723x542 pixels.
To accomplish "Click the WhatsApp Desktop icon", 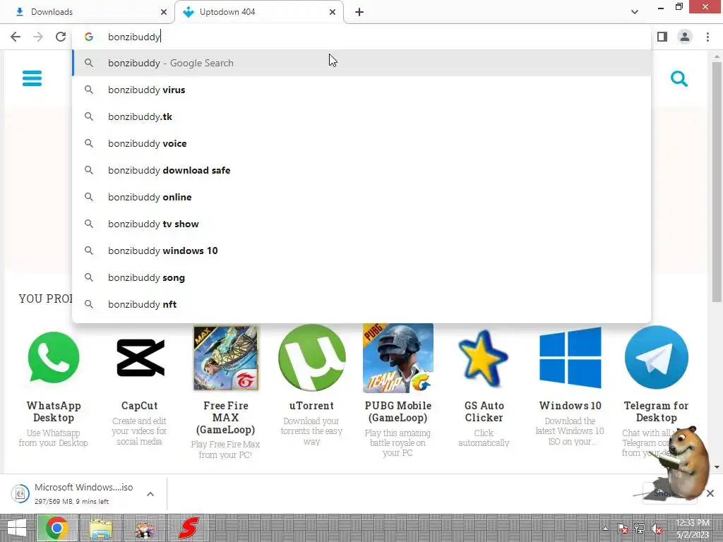I will pos(54,357).
